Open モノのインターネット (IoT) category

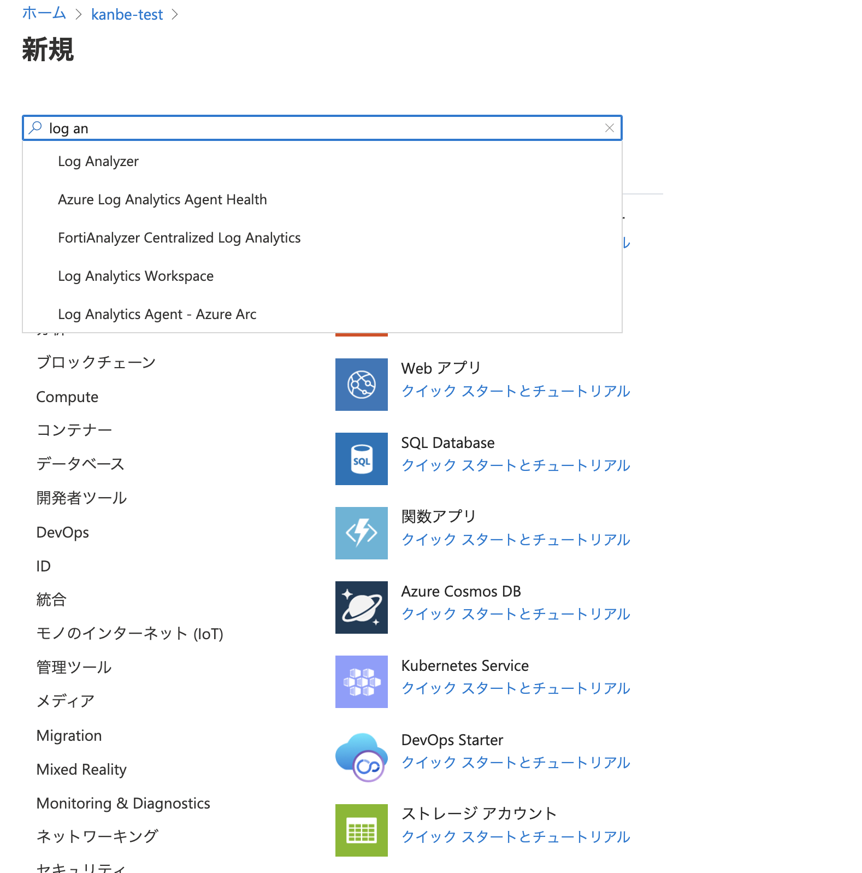[x=130, y=633]
